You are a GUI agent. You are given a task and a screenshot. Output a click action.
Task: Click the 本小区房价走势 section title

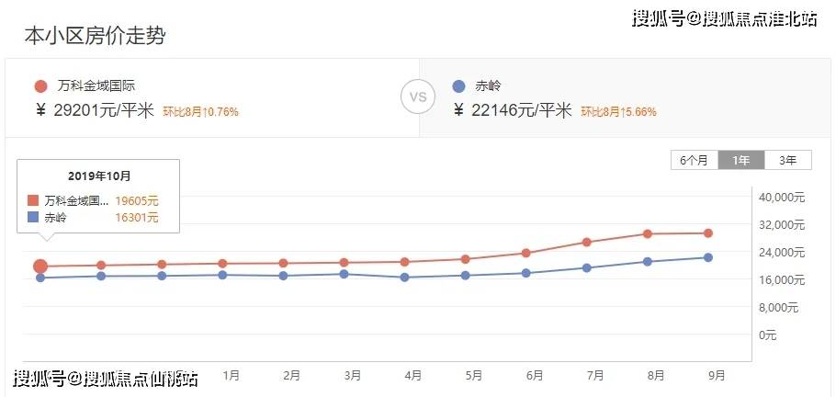(x=95, y=36)
